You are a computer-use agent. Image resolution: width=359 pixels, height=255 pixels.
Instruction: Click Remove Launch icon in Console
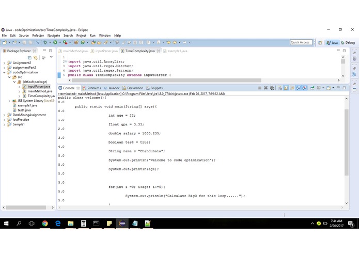coord(266,88)
